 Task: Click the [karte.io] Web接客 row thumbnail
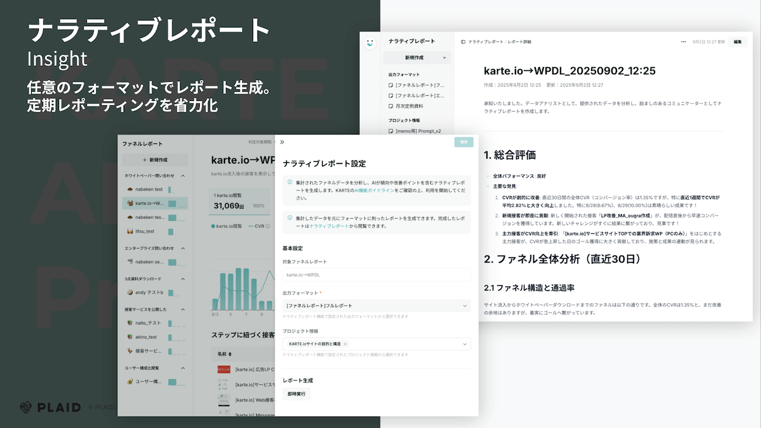[223, 400]
